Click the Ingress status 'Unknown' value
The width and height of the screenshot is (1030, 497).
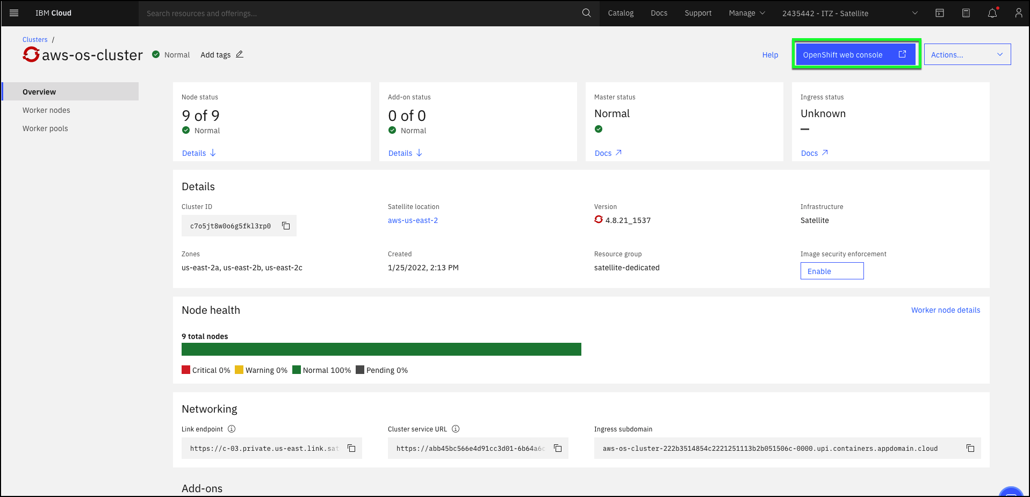tap(823, 113)
